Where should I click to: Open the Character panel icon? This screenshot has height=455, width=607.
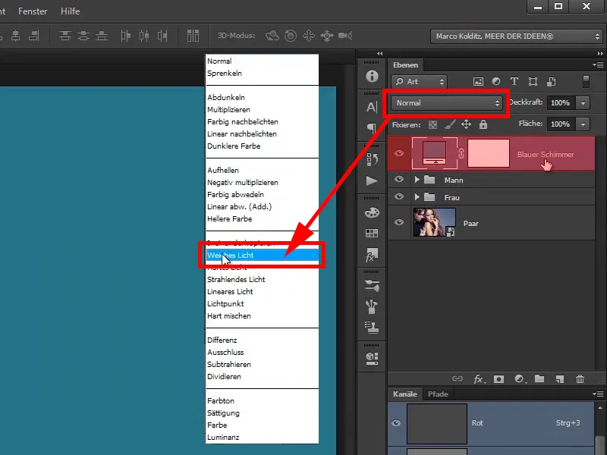coord(372,107)
